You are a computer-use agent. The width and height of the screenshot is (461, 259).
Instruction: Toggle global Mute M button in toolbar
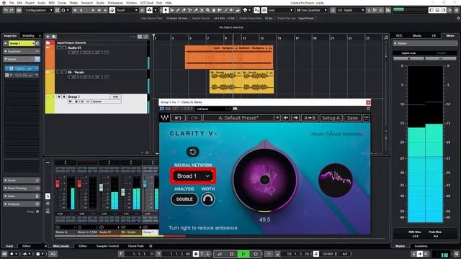(75, 10)
